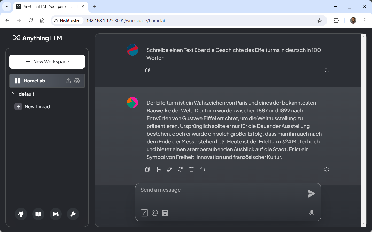The image size is (372, 232).
Task: Regenerate the assistant response
Action: point(180,169)
